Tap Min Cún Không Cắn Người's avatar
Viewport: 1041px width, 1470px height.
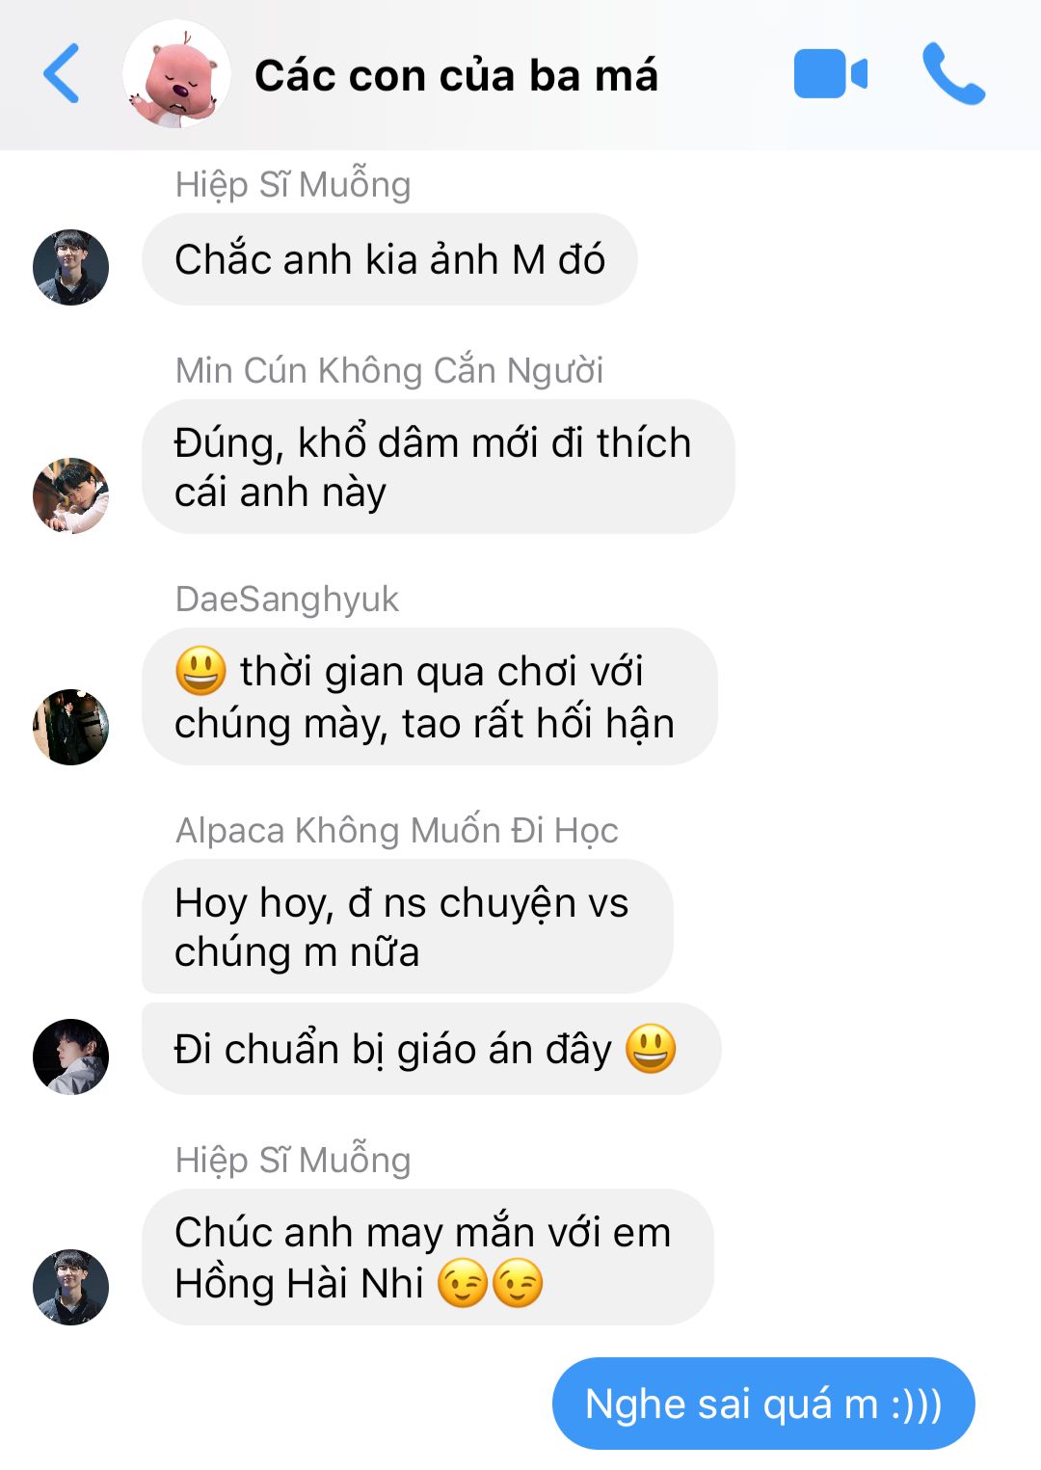pyautogui.click(x=70, y=495)
